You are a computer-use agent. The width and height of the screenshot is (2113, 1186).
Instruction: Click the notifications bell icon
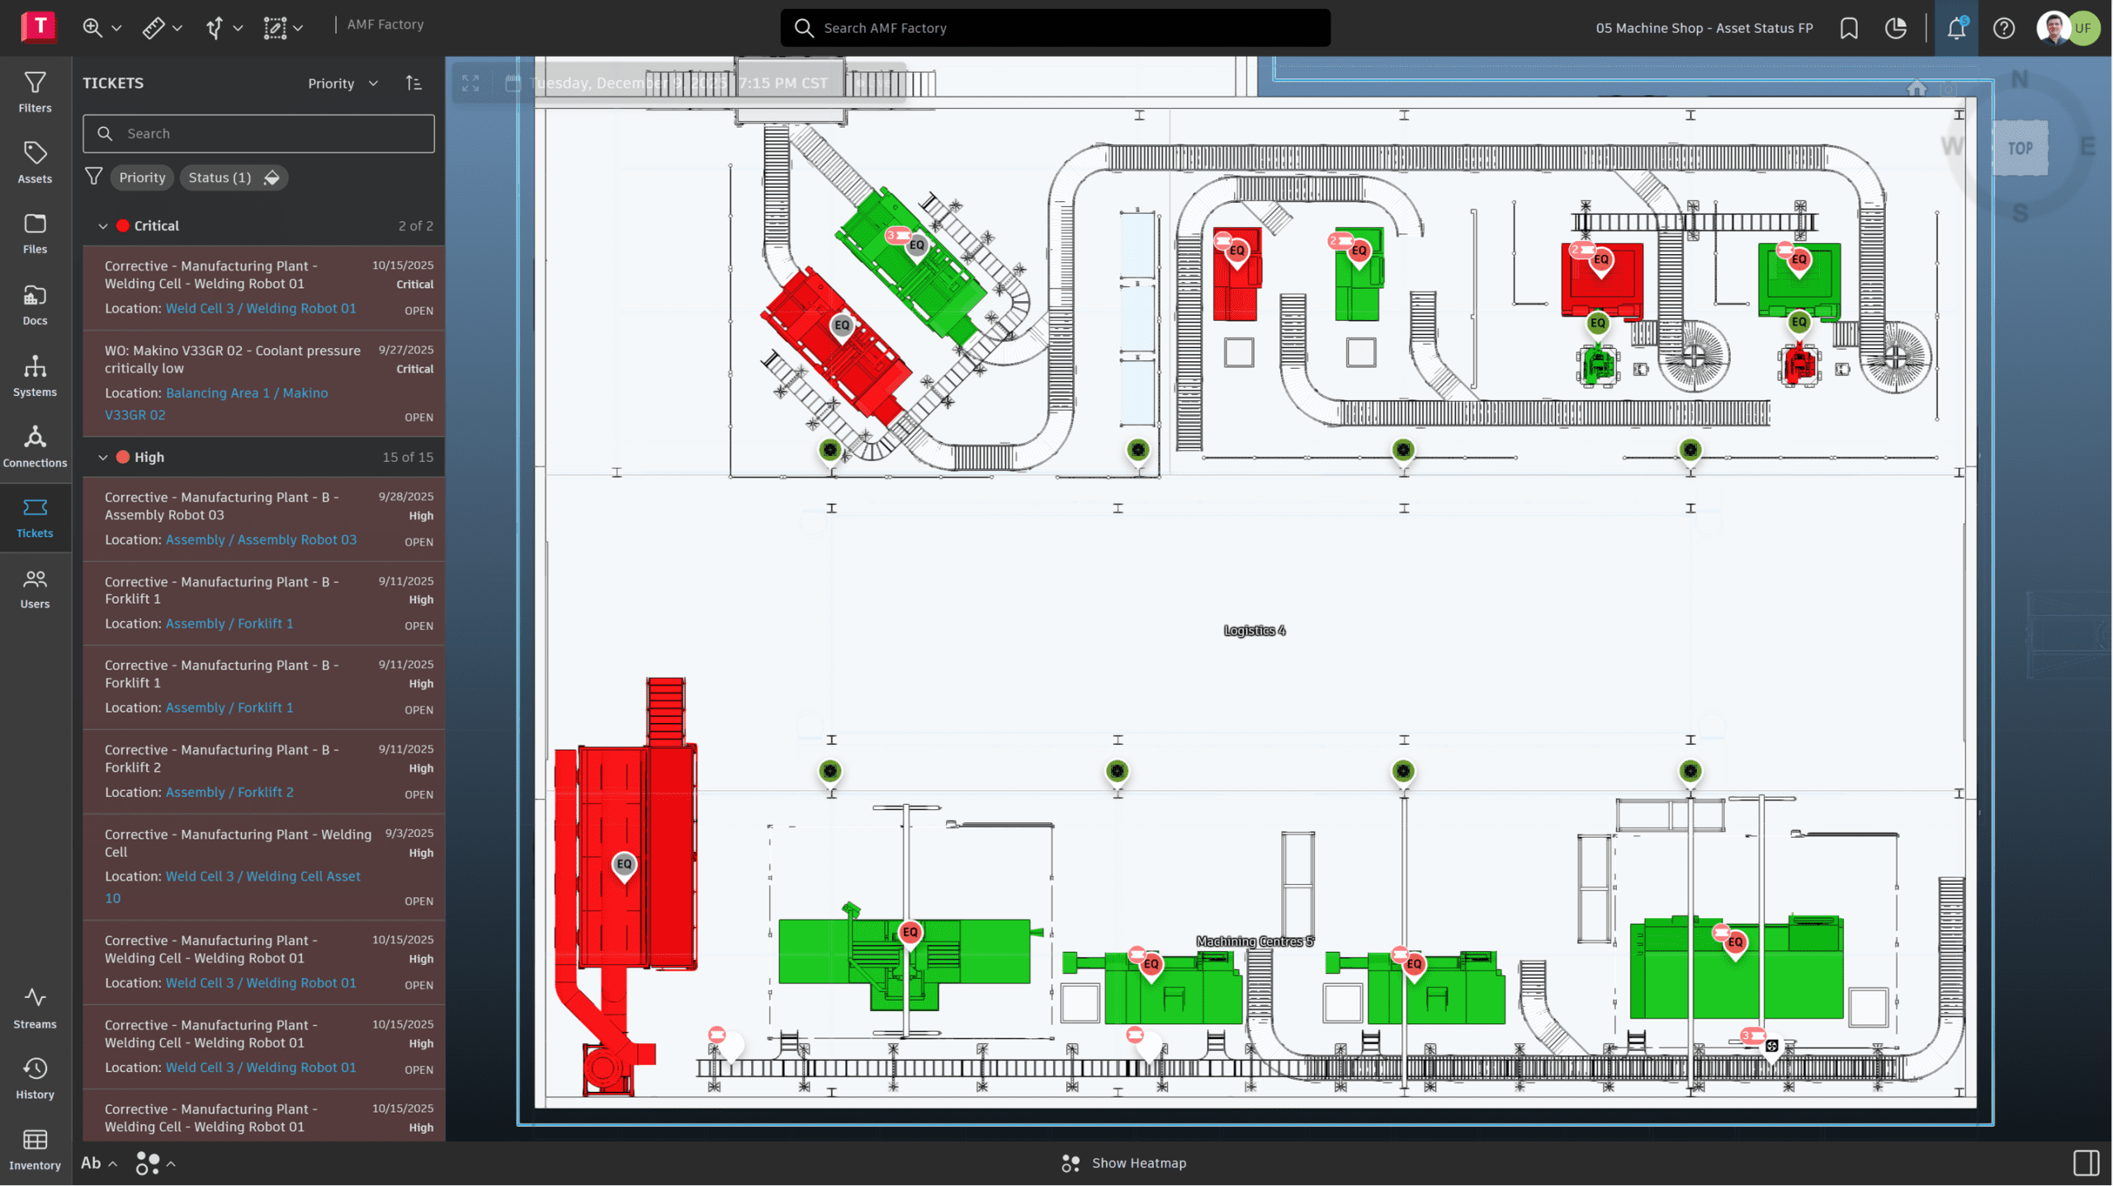click(1955, 28)
